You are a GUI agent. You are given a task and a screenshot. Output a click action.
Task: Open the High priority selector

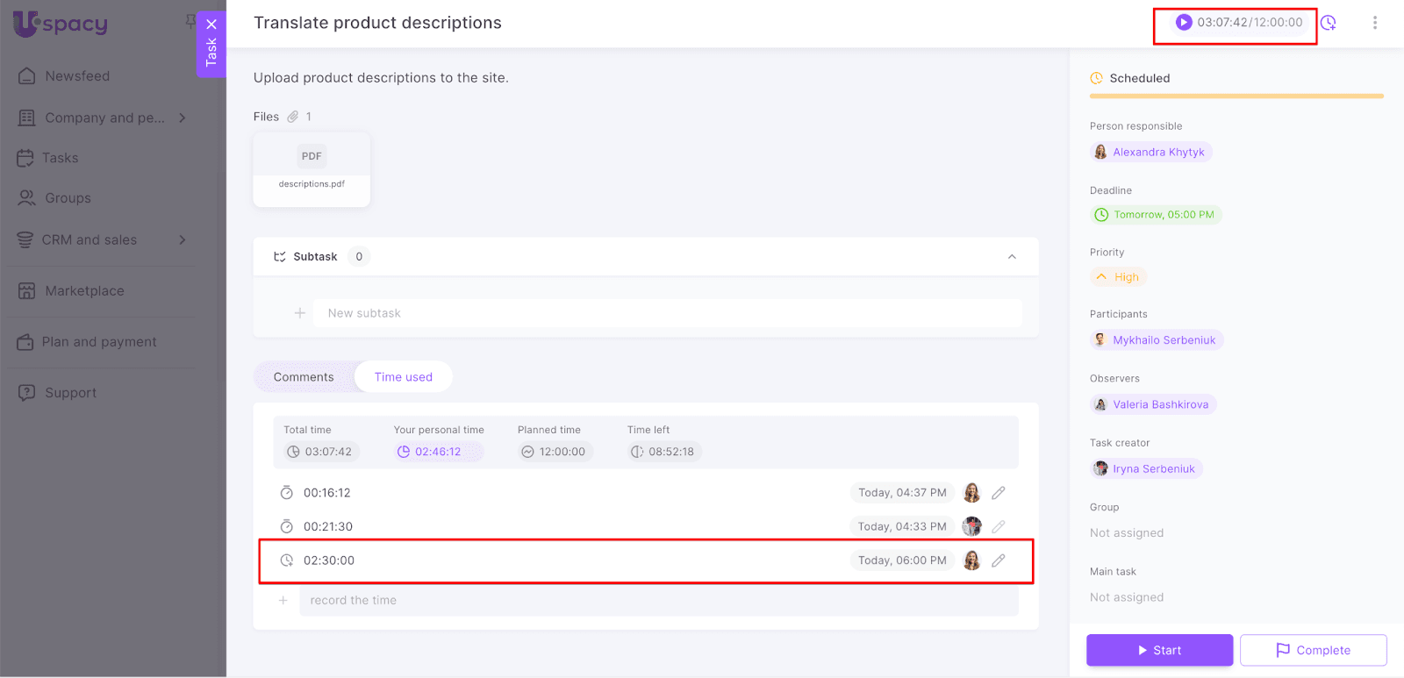pos(1118,277)
